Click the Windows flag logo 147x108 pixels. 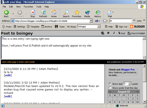pos(142,7)
